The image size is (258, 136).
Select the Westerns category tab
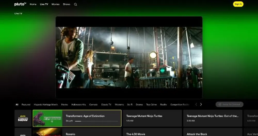119,105
